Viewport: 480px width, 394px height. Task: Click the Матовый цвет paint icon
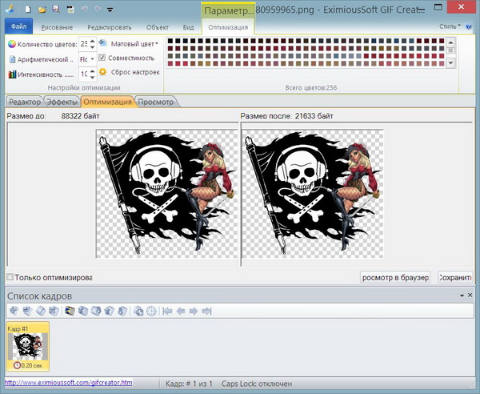103,43
